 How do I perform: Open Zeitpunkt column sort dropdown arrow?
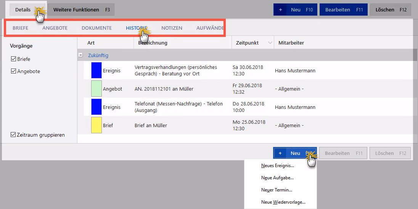point(270,43)
